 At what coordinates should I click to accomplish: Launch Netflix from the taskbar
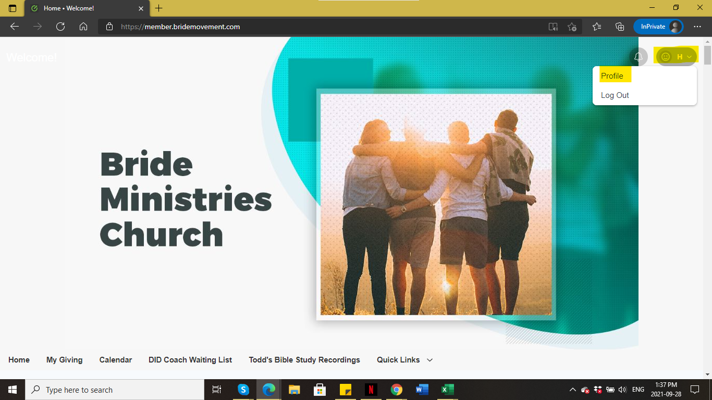(371, 390)
